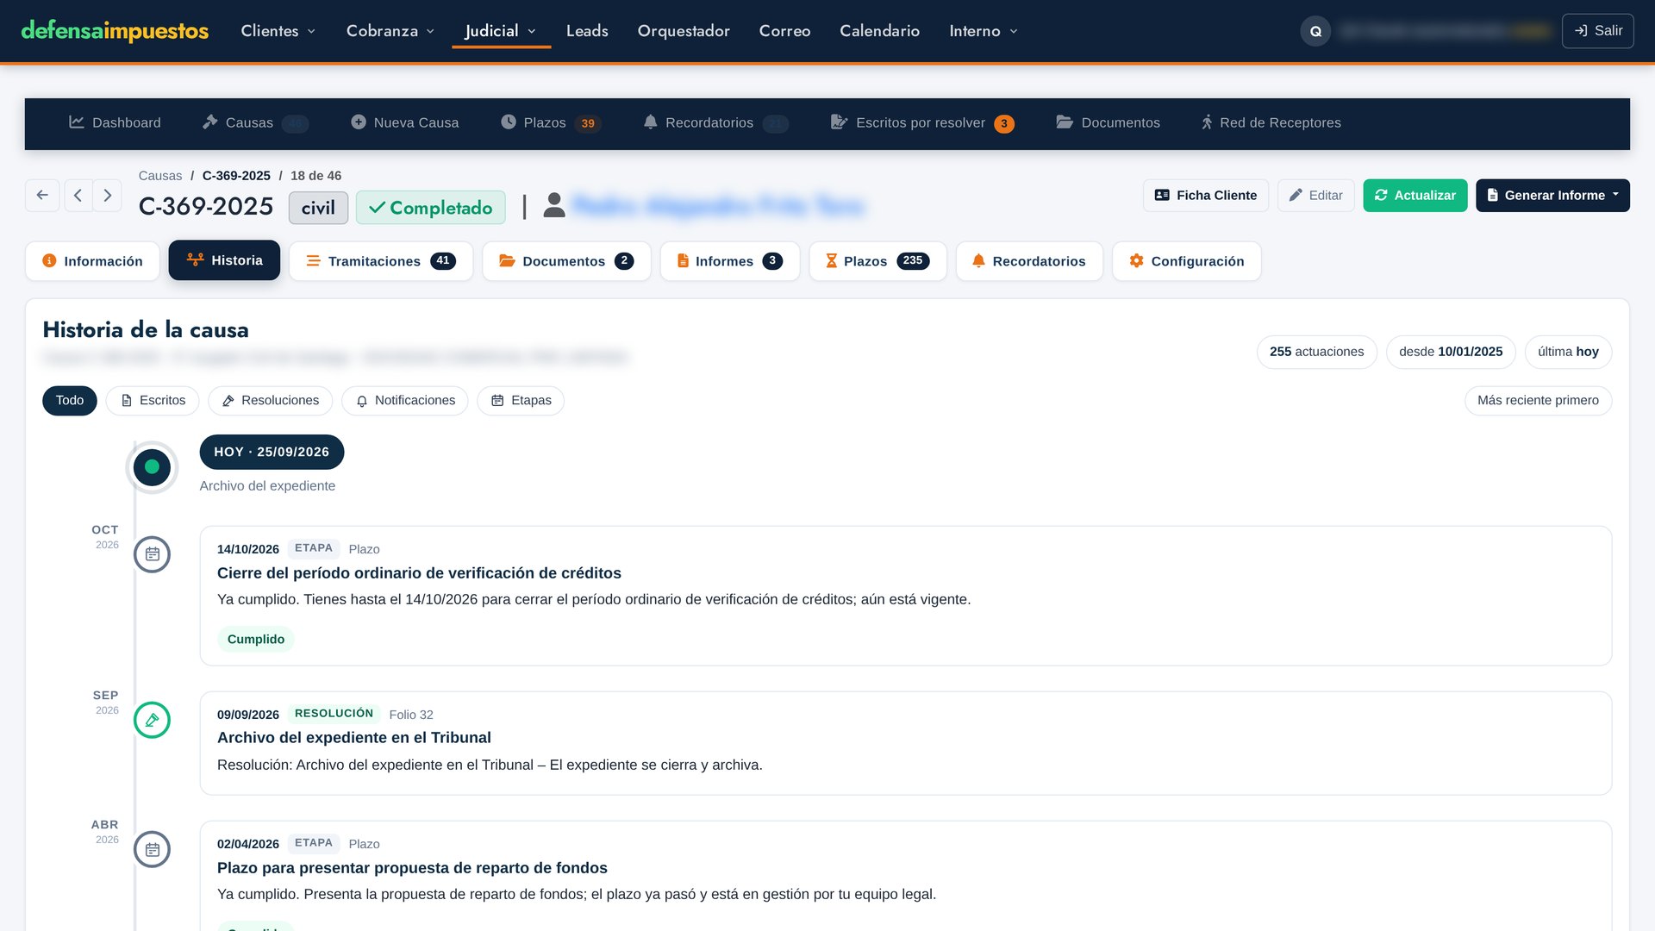This screenshot has height=931, width=1655.
Task: Switch to the Configuración tab
Action: tap(1186, 261)
